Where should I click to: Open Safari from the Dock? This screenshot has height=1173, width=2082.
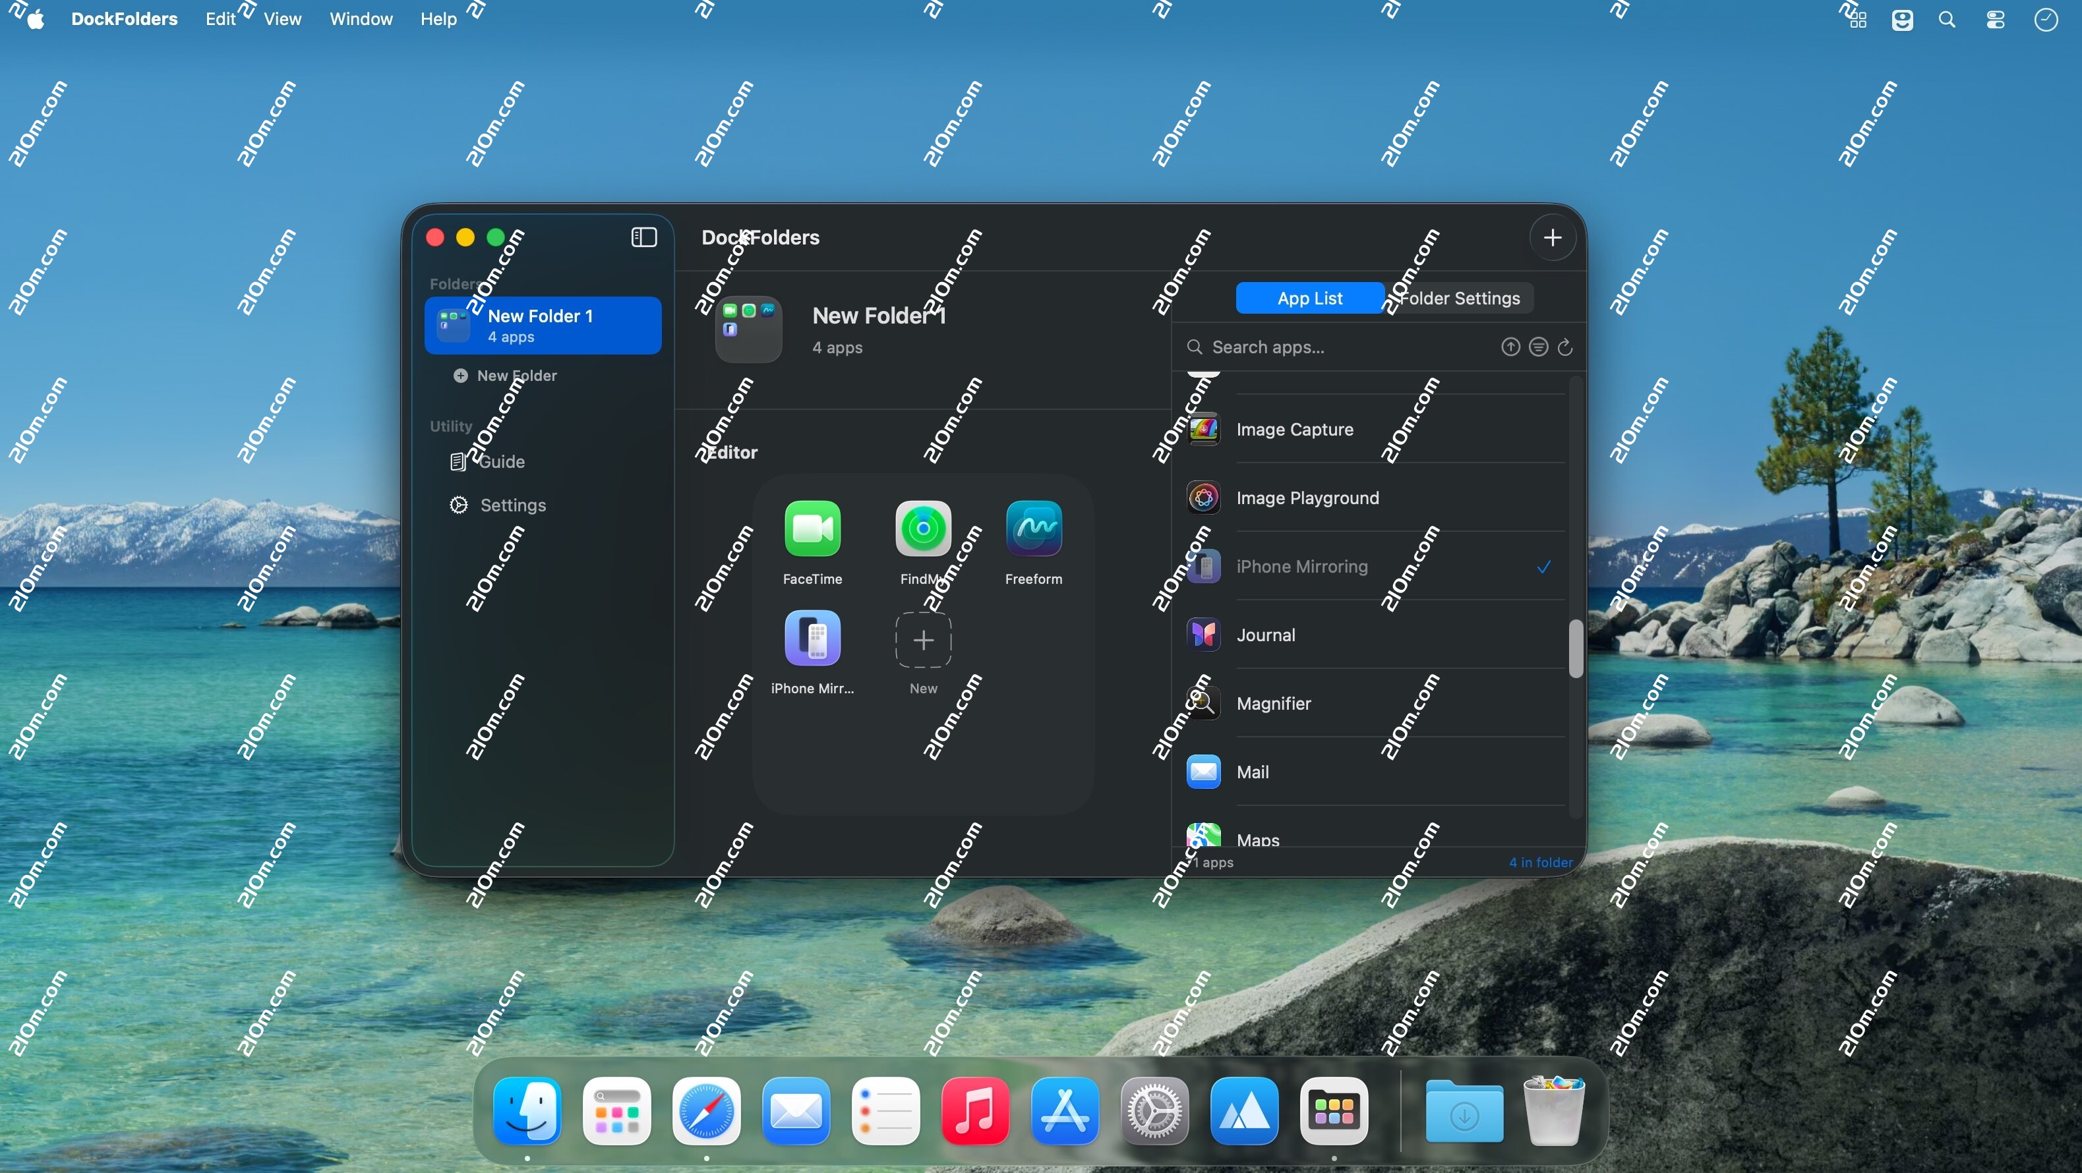(706, 1111)
